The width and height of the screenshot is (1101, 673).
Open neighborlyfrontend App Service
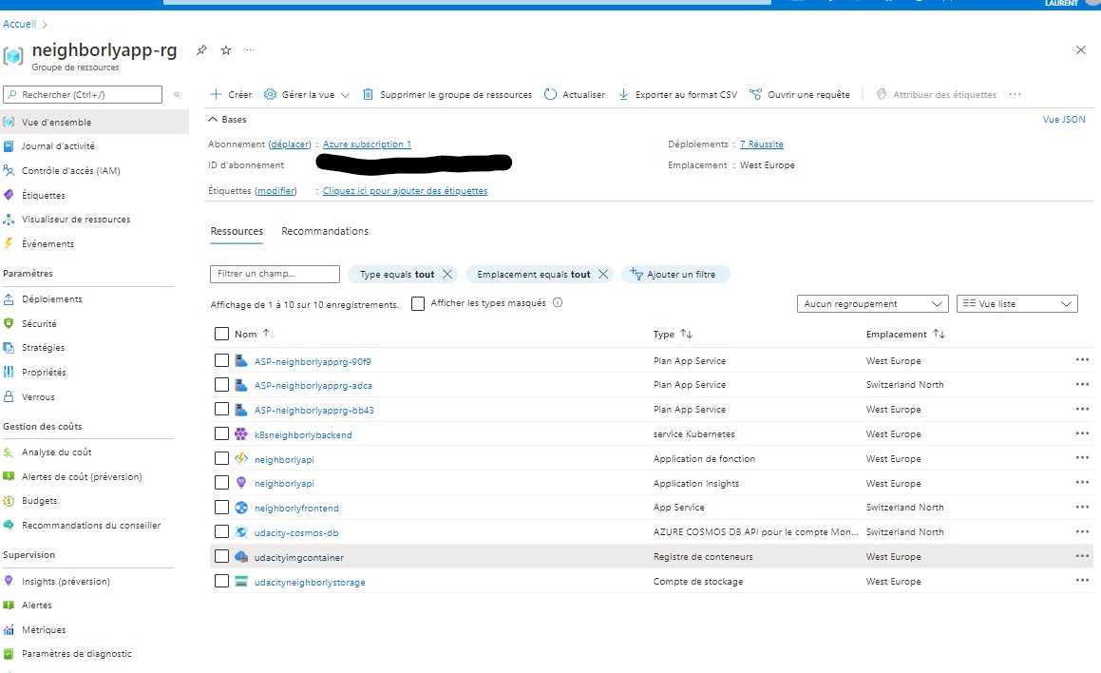coord(296,508)
